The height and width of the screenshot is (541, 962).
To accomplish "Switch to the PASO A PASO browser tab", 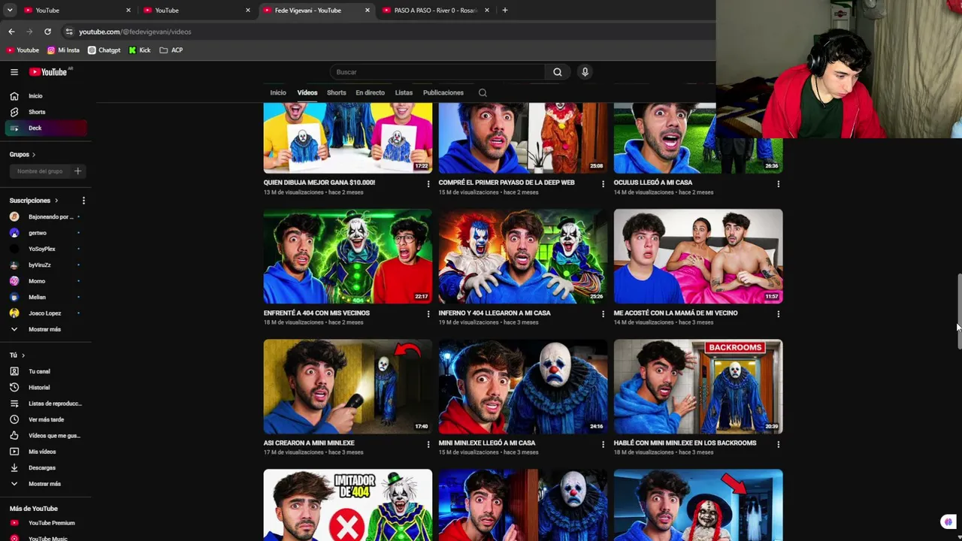I will click(436, 11).
